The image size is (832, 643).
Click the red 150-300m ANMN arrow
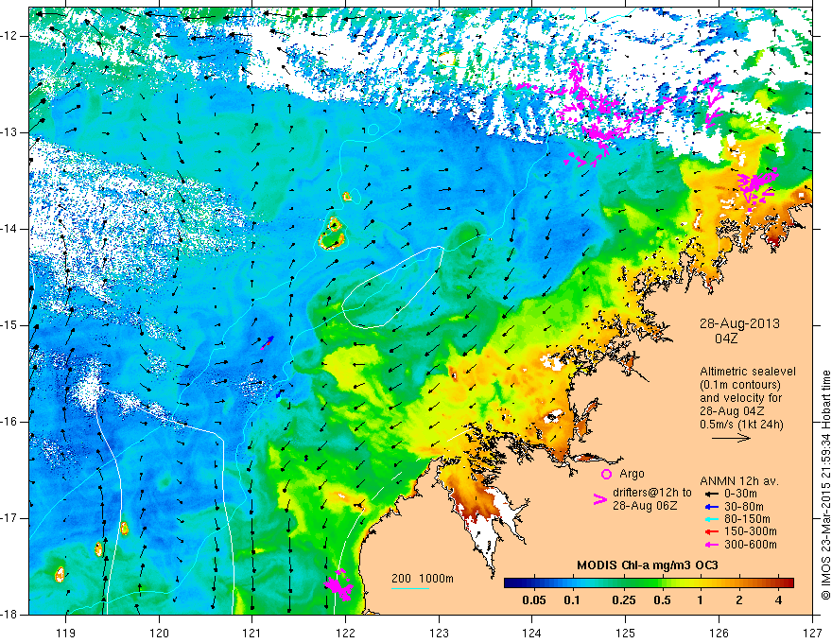pyautogui.click(x=711, y=532)
